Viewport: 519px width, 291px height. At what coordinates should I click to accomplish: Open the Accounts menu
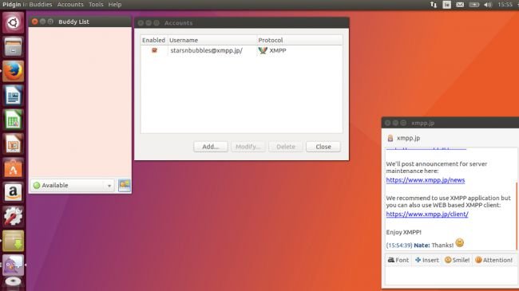(x=70, y=4)
